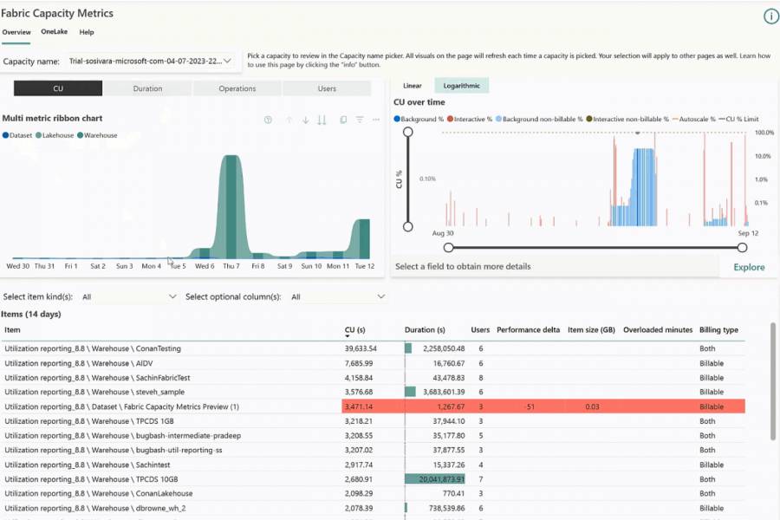Click the drill down arrow icon
This screenshot has height=520, width=780.
305,120
